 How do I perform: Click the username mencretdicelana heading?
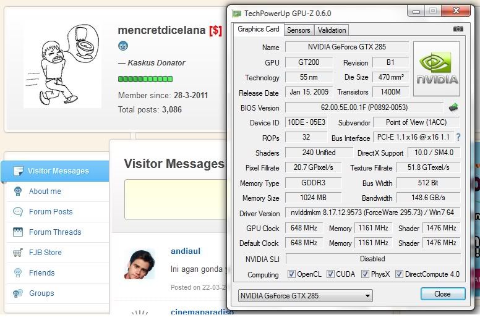[161, 30]
